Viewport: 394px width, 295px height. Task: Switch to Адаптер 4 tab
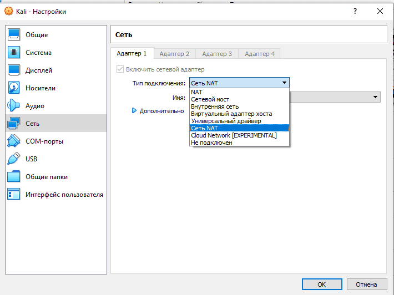point(260,54)
